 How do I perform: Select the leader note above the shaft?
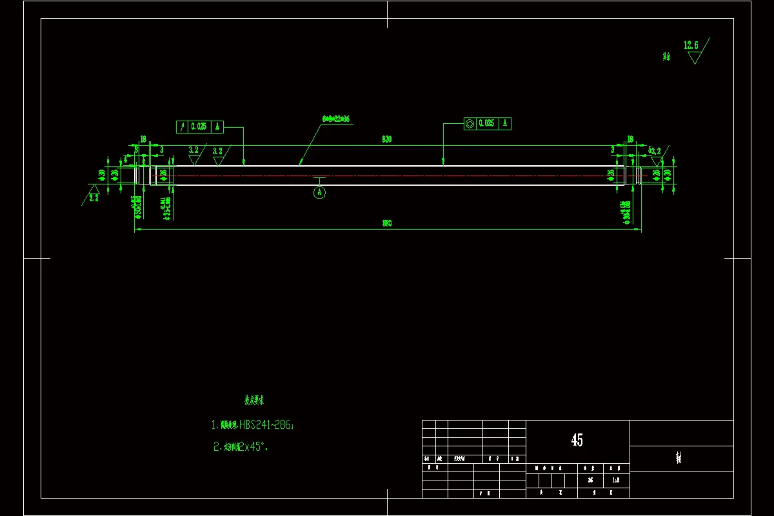[336, 119]
